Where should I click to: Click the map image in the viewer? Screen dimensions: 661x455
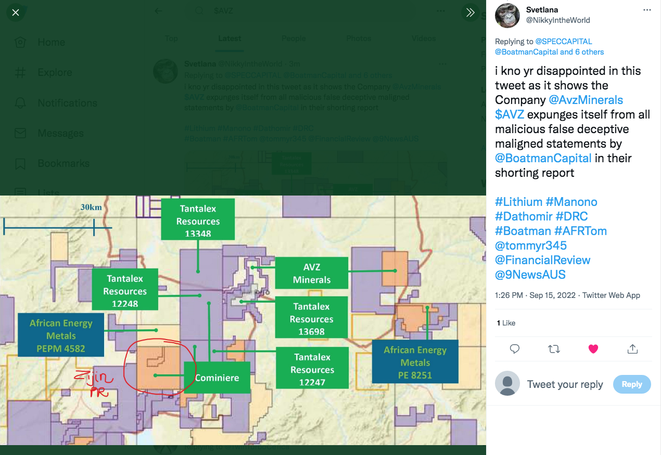click(243, 320)
